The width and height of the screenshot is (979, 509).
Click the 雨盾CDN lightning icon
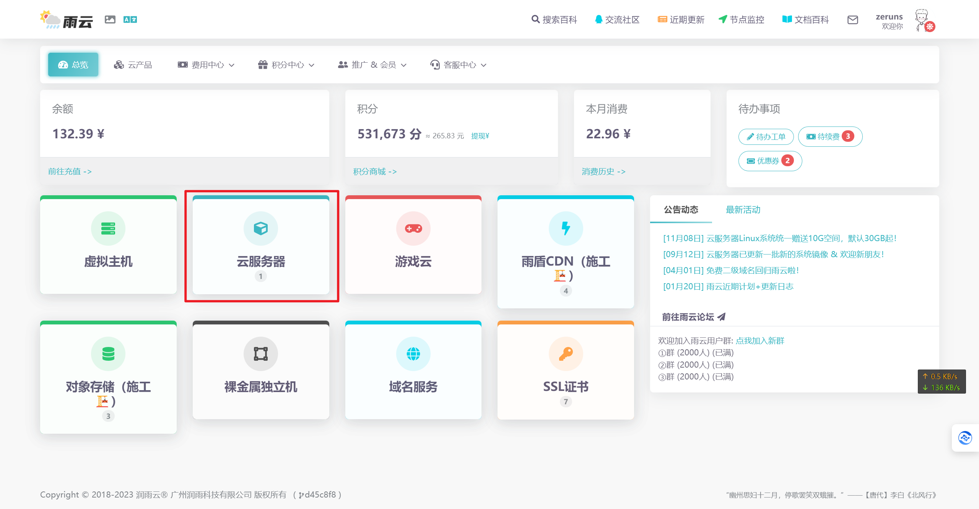566,229
